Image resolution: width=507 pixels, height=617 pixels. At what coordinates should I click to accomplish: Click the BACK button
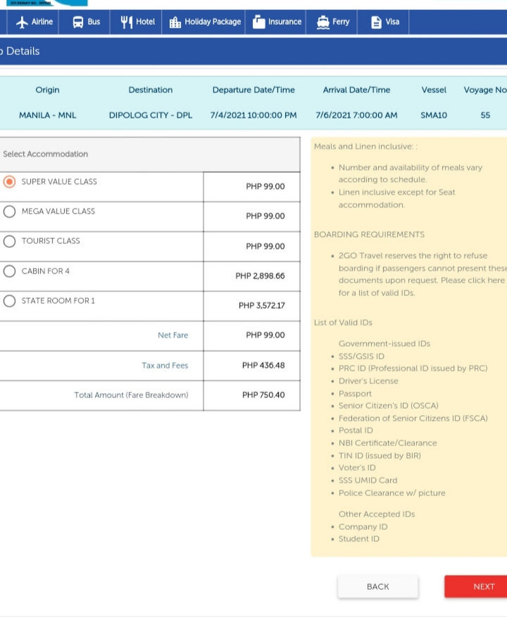click(x=378, y=586)
